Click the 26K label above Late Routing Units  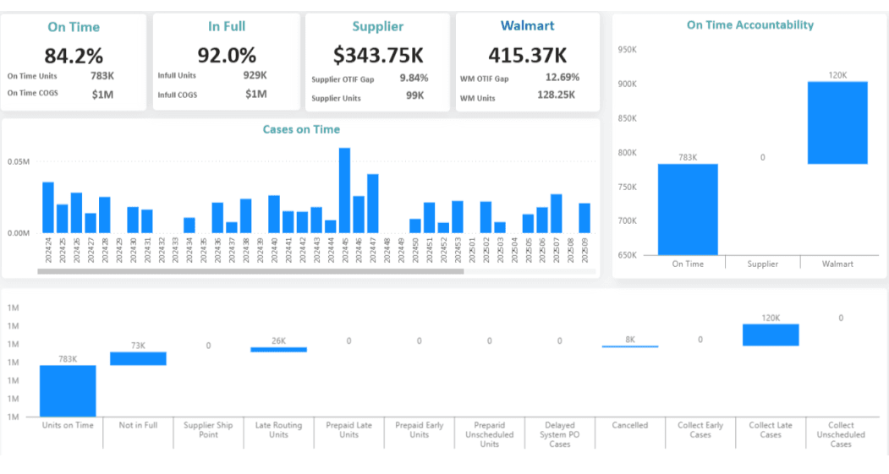278,341
